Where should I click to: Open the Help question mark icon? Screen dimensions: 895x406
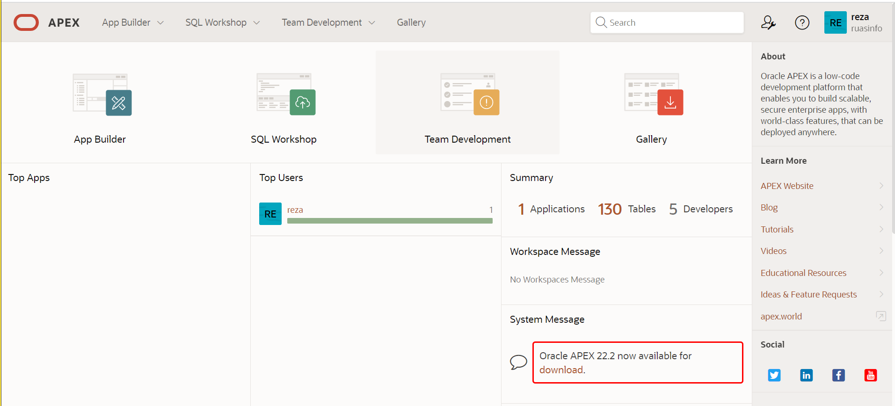point(802,22)
